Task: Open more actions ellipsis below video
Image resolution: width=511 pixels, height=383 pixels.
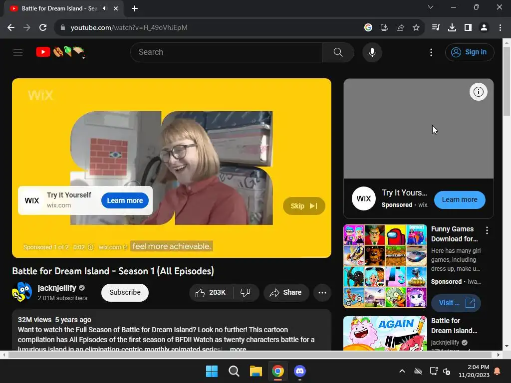Action: tap(322, 292)
